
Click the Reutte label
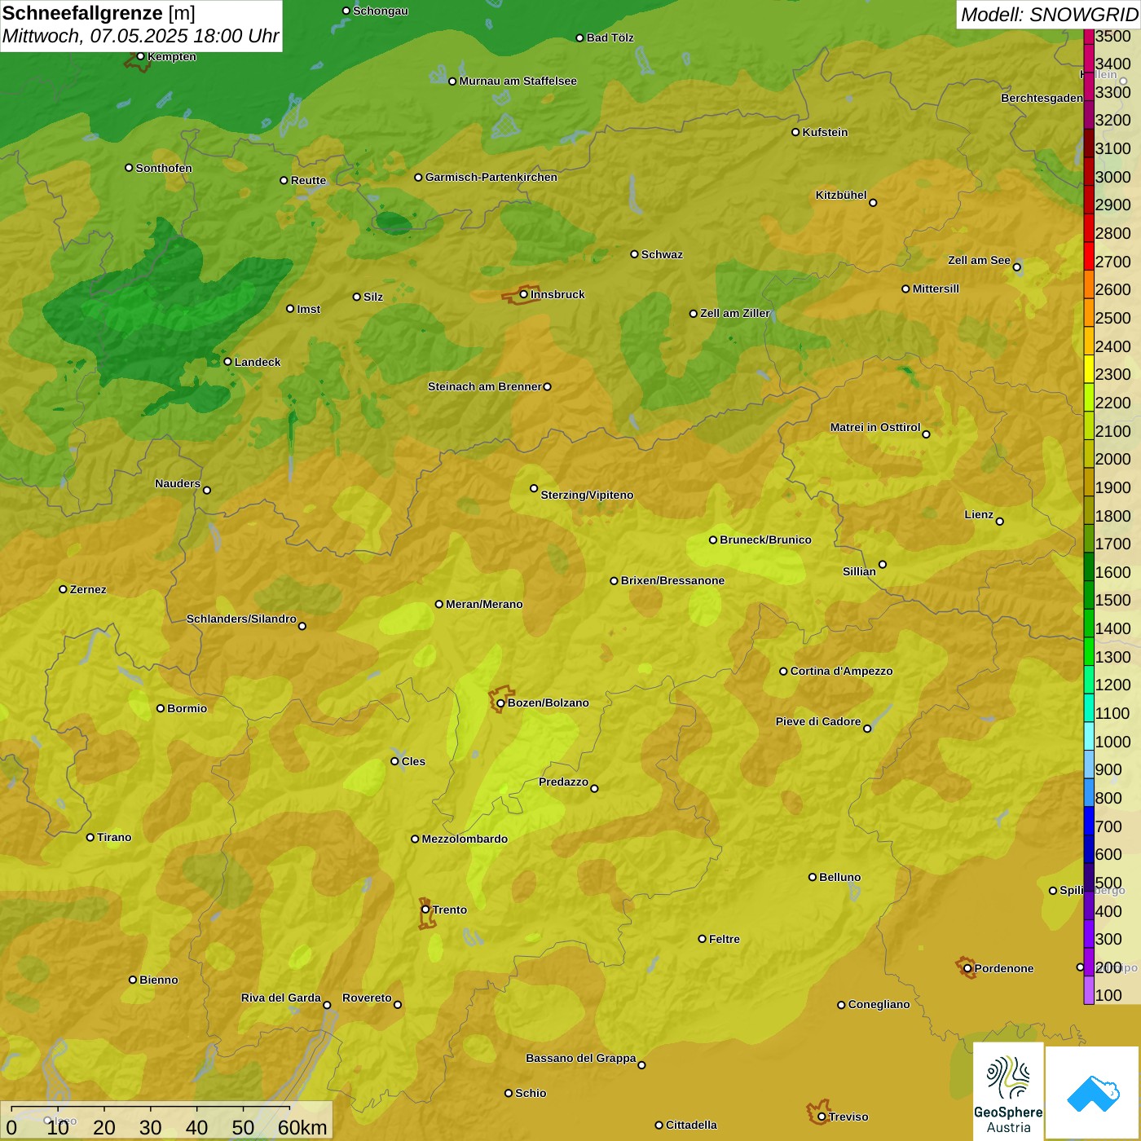[x=308, y=180]
